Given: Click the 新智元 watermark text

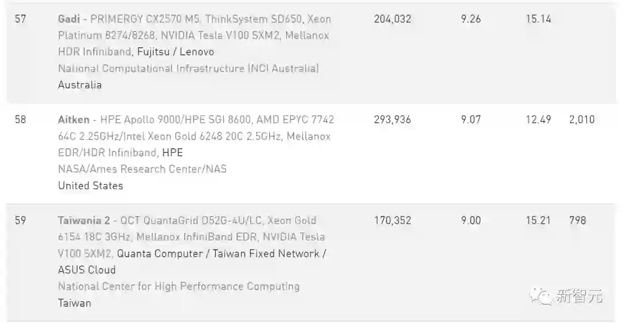Looking at the screenshot, I should point(579,297).
